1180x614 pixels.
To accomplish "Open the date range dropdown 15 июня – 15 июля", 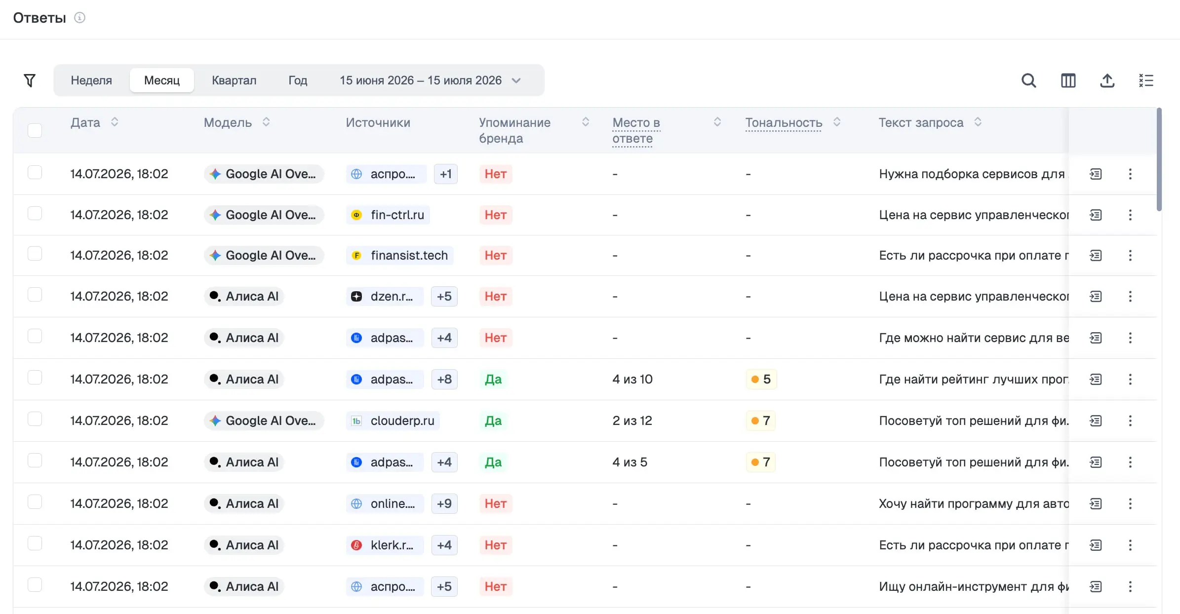I will (x=430, y=80).
